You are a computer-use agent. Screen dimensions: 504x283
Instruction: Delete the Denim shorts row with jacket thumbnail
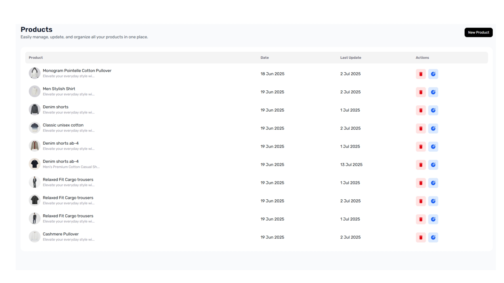tap(421, 110)
